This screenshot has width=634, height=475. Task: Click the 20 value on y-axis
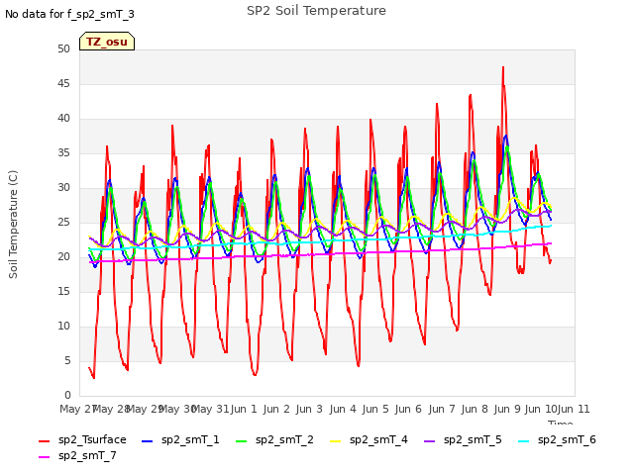(63, 257)
